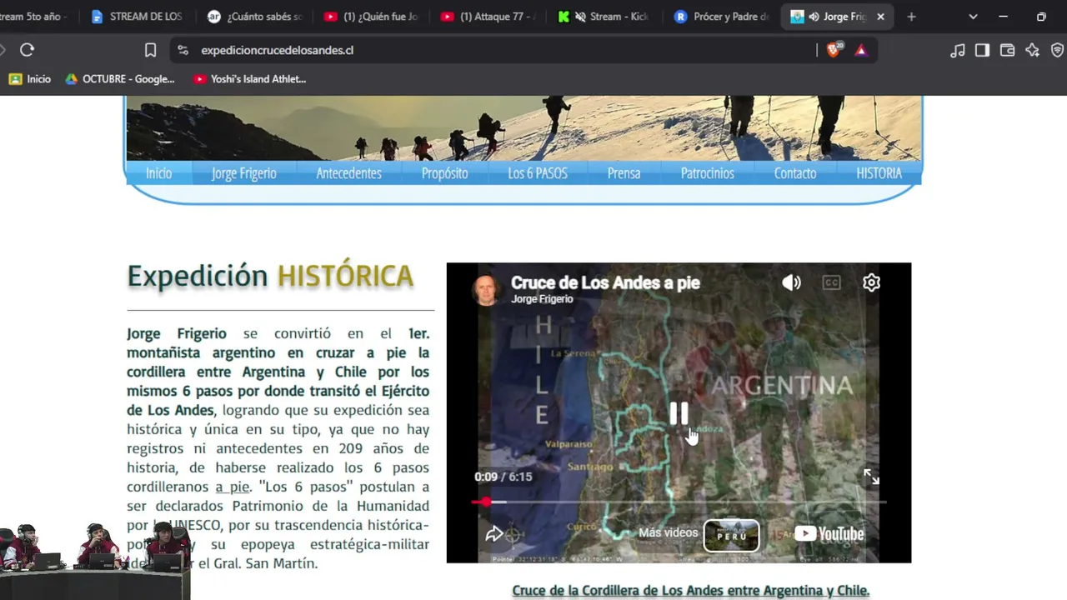Toggle closed captions CC button
This screenshot has height=600, width=1067.
(831, 282)
